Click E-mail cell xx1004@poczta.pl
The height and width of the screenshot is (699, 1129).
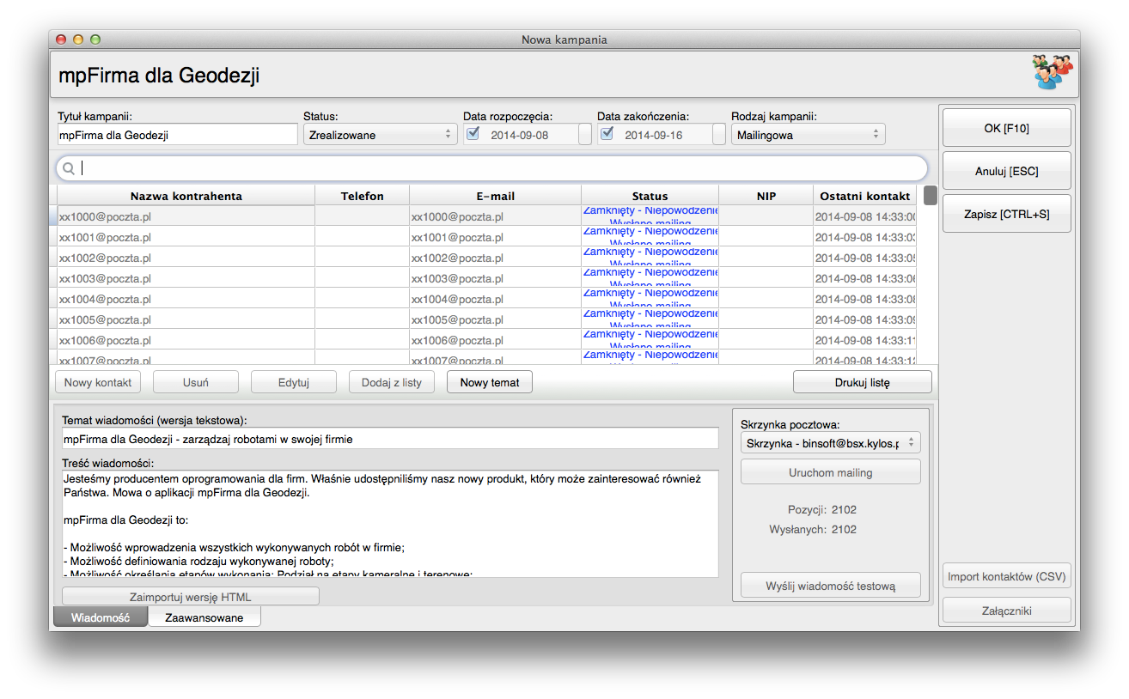tap(496, 299)
